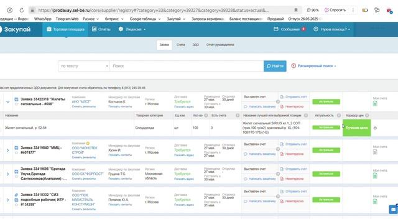Star заявка 33419840 as favorite
This screenshot has width=398, height=224.
(x=16, y=152)
